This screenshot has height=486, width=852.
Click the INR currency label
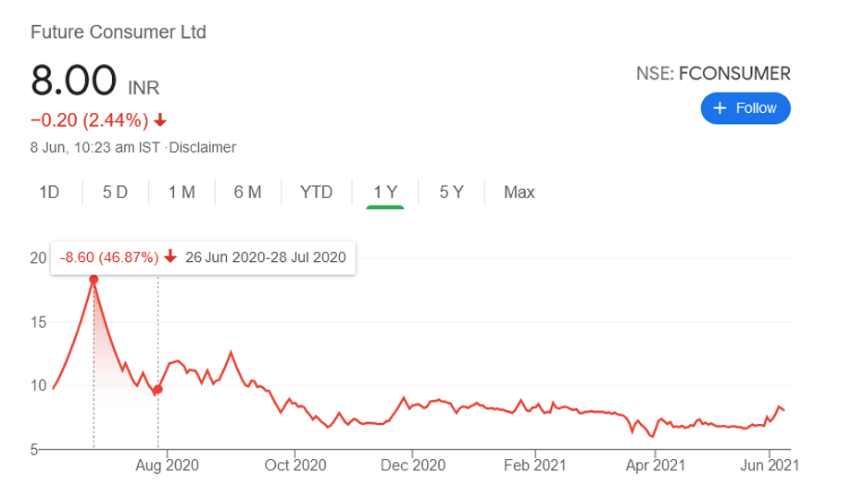[x=144, y=88]
